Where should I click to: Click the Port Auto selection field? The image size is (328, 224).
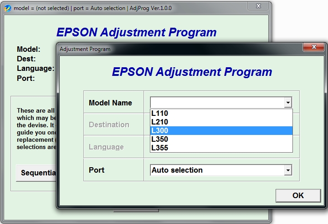point(221,170)
